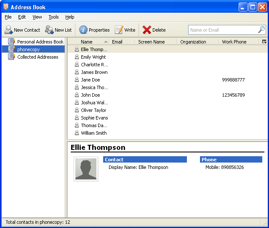Click contact icon next to Joshua Wal...

click(77, 102)
